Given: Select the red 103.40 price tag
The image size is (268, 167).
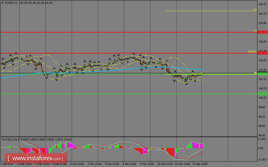Looking at the screenshot, I should (262, 32).
